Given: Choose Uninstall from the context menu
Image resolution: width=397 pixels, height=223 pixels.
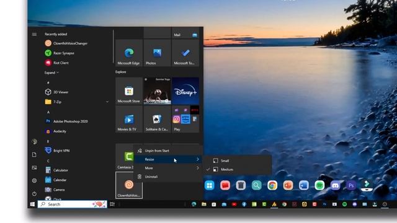Looking at the screenshot, I should [x=167, y=177].
